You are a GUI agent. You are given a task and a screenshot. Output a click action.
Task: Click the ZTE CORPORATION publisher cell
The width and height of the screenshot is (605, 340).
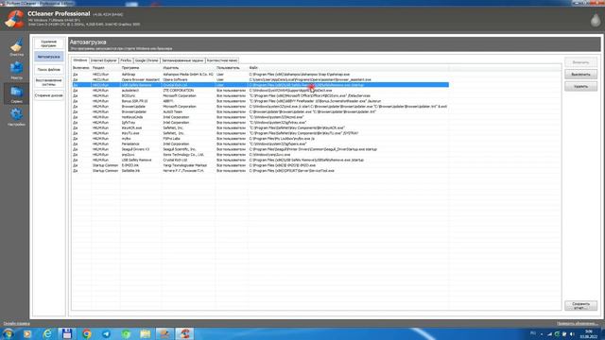pos(179,91)
